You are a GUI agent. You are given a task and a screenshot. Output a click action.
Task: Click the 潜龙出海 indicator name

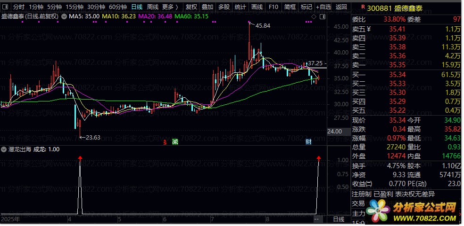tap(19, 149)
